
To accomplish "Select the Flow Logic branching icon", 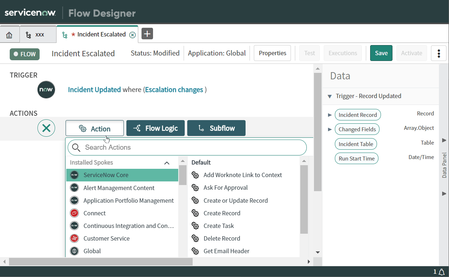I will coord(136,128).
